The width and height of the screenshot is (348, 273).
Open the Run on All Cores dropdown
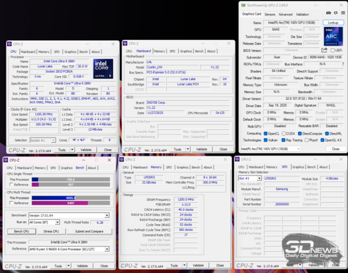click(x=44, y=222)
